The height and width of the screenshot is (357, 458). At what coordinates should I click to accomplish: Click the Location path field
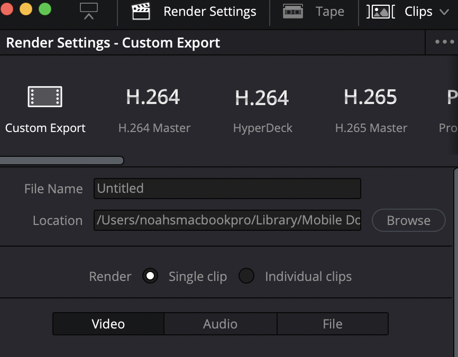click(227, 220)
